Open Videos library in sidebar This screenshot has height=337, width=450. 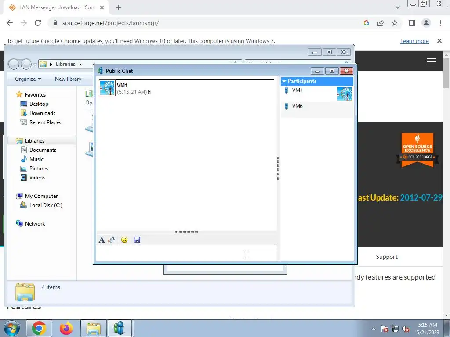(37, 178)
